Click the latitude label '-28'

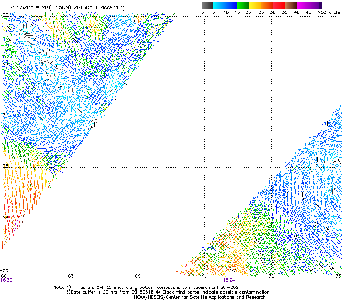(x=5, y=218)
